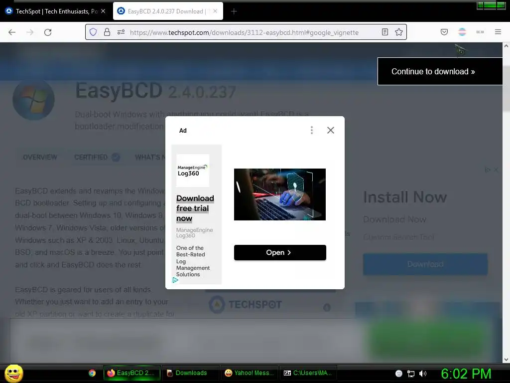This screenshot has height=383, width=510.
Task: Click the 6:02 PM clock
Action: click(x=466, y=374)
